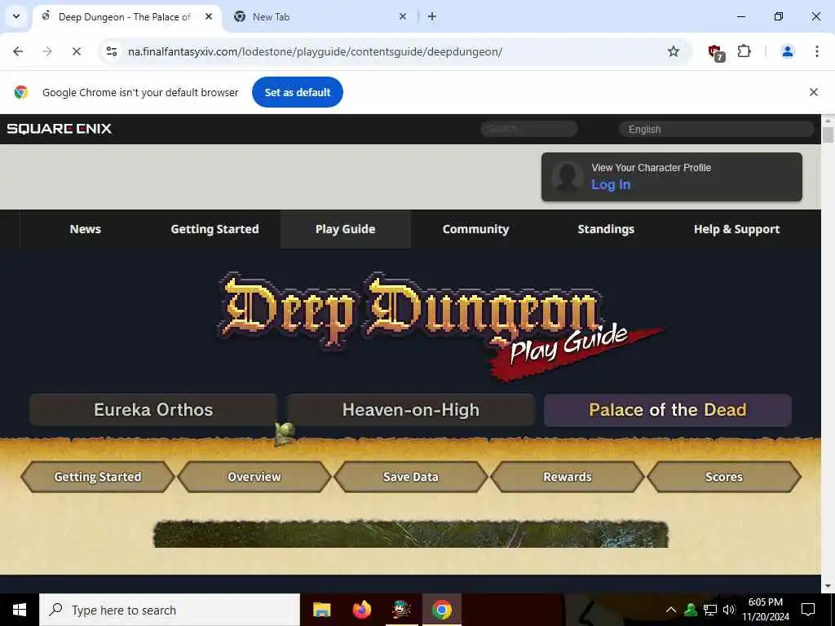Launch Firefox from the taskbar
Image resolution: width=835 pixels, height=626 pixels.
pos(361,610)
